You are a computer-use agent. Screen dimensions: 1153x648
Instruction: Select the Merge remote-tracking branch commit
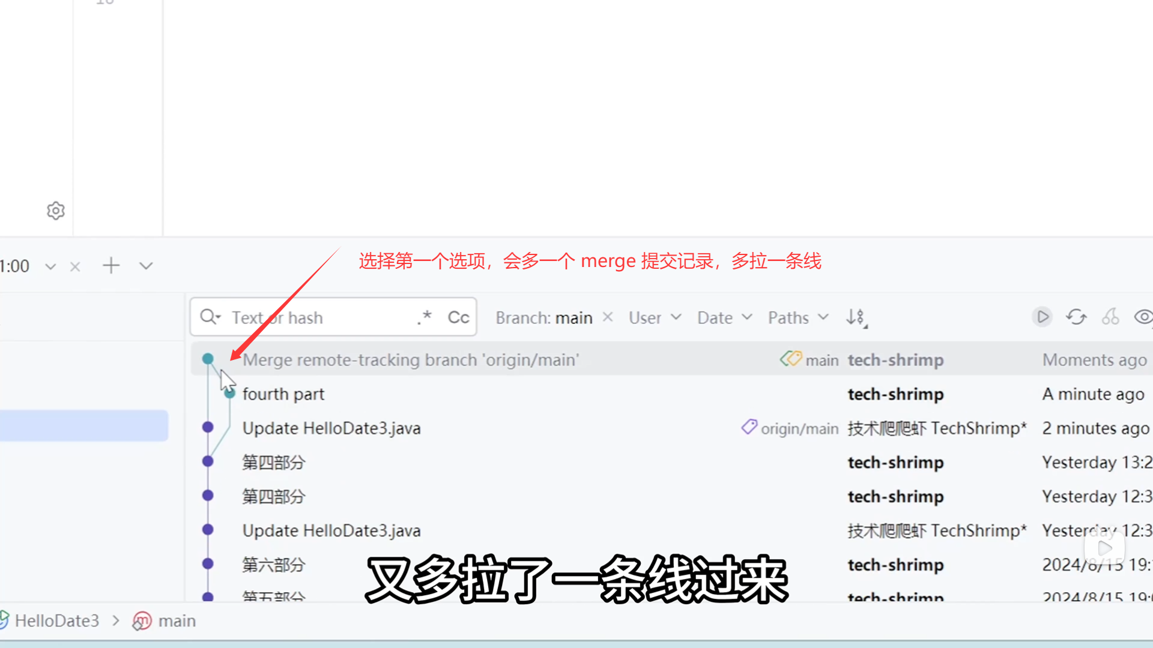click(411, 360)
